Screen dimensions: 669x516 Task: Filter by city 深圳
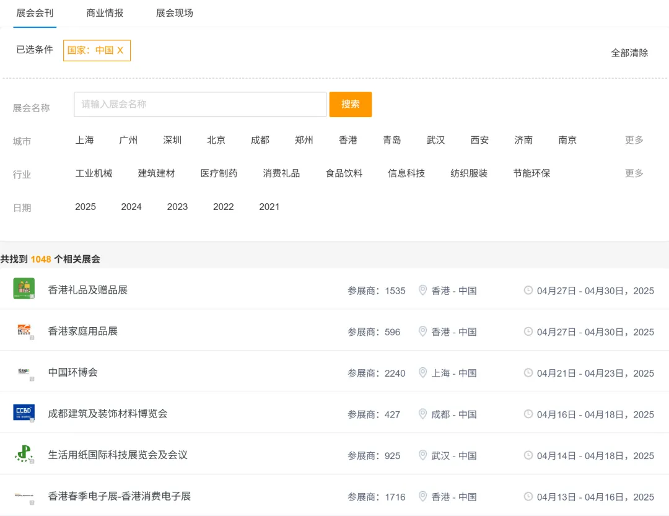pos(172,140)
